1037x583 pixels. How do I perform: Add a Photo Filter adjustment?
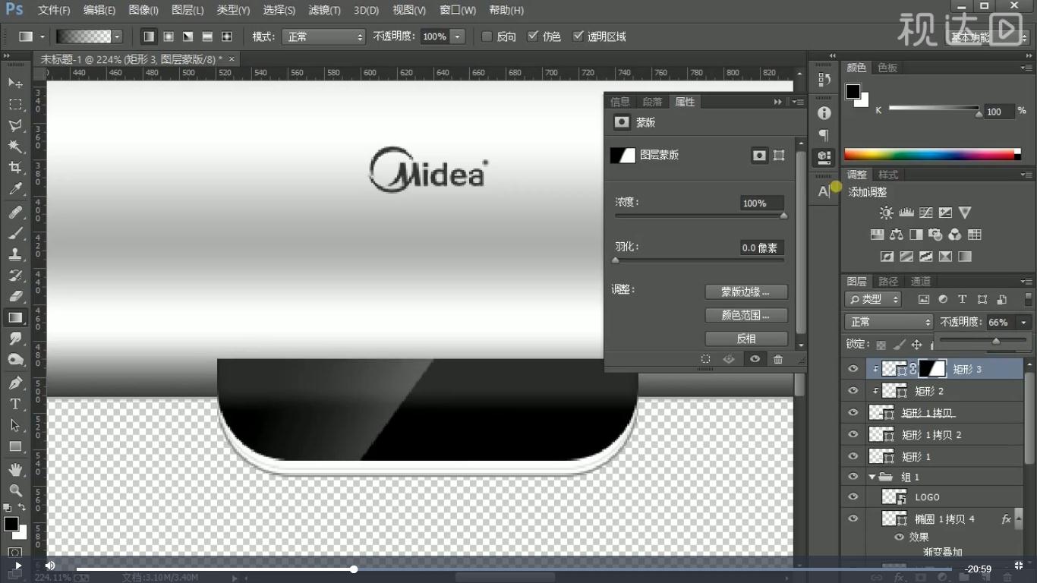(935, 235)
